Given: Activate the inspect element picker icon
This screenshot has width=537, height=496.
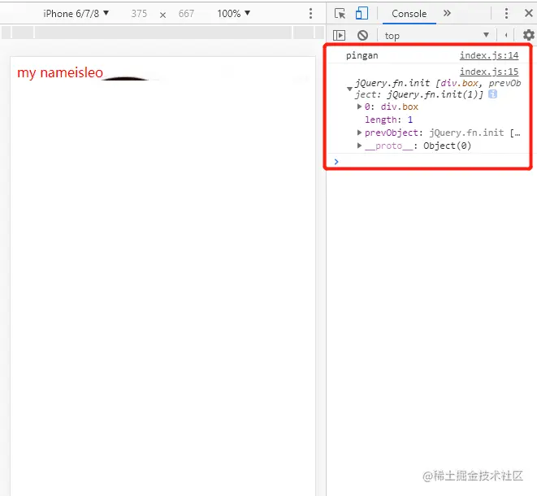Looking at the screenshot, I should point(340,13).
